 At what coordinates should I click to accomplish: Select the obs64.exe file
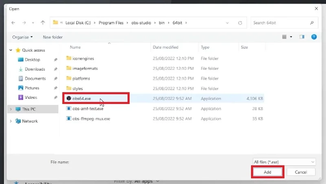tap(81, 98)
